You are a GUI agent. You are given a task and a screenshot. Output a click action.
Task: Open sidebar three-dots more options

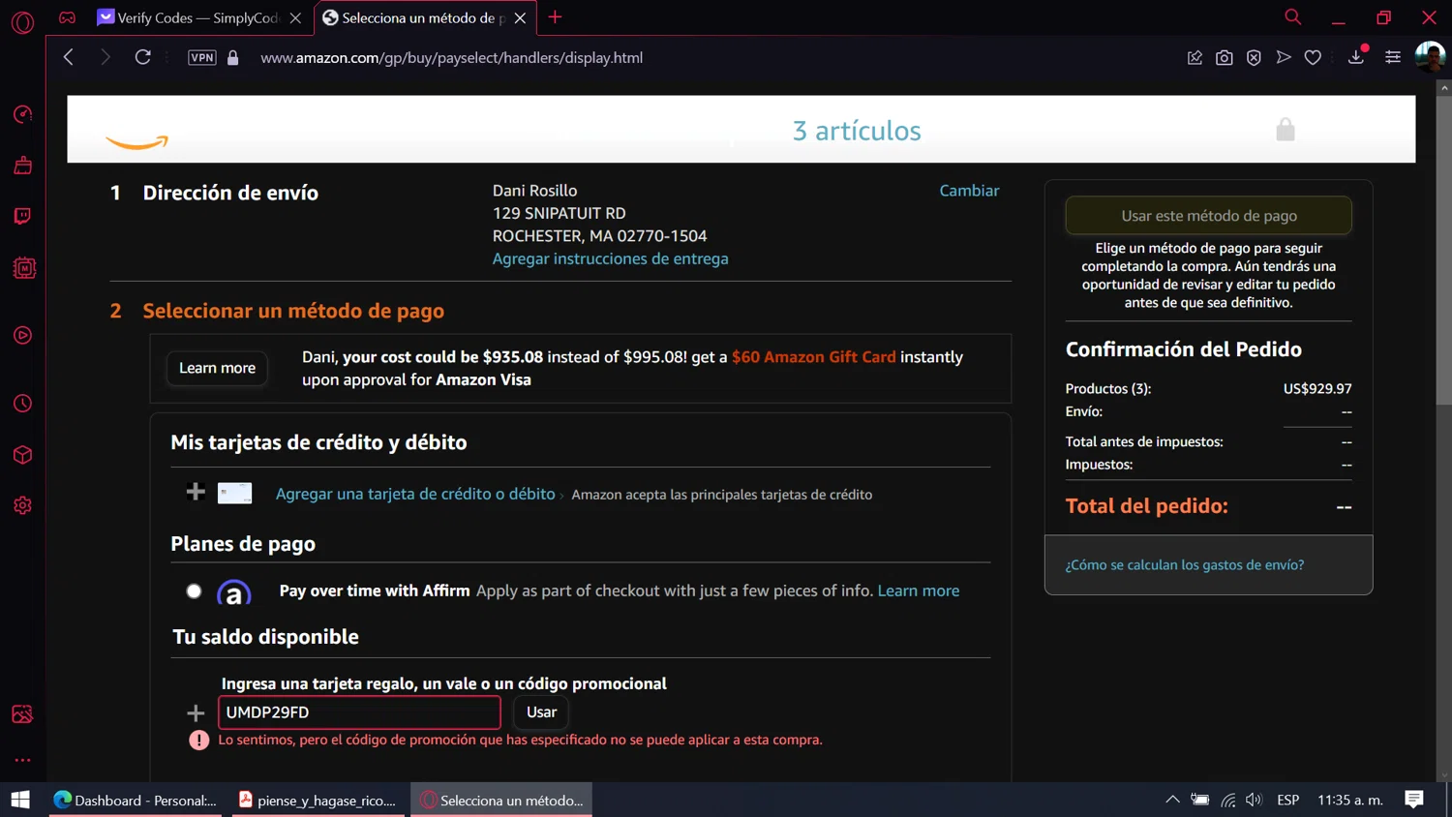tap(22, 760)
